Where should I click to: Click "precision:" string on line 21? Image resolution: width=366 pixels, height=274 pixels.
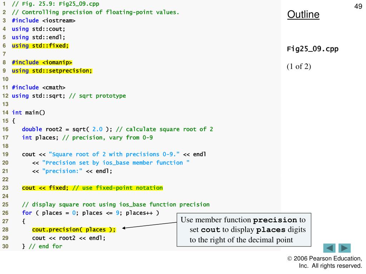coord(62,171)
